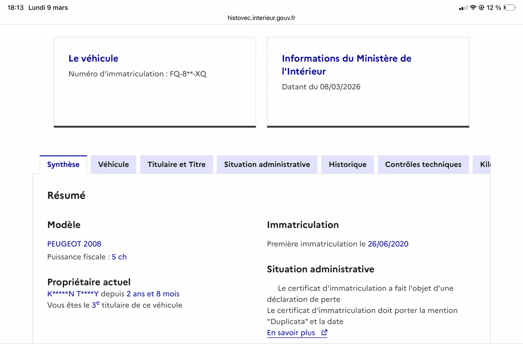Select the Synthèse tab
523x344 pixels.
[x=63, y=165]
